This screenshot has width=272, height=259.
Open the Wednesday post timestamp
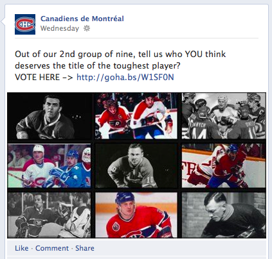click(60, 28)
